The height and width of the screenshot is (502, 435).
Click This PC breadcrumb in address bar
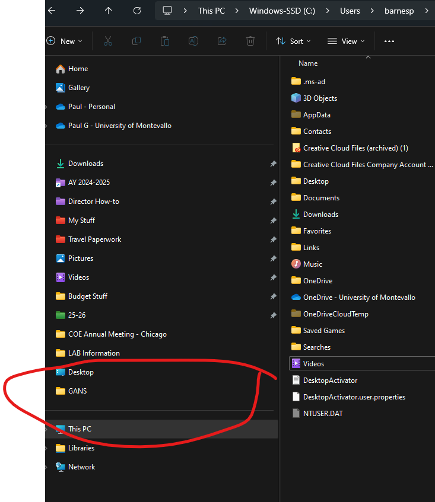coord(211,11)
